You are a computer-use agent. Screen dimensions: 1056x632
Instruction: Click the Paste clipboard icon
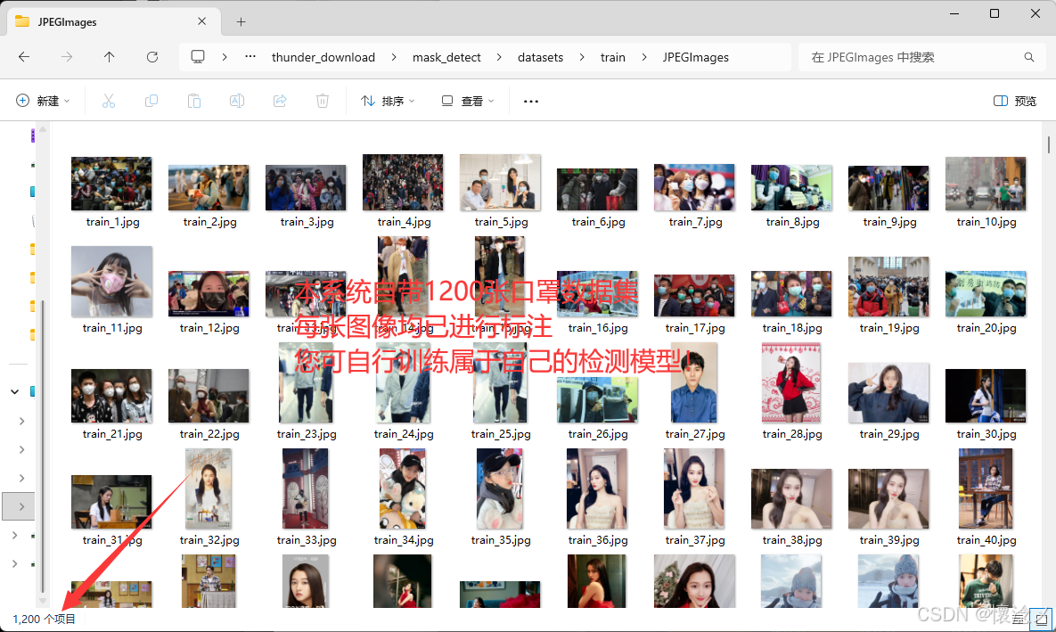[194, 101]
